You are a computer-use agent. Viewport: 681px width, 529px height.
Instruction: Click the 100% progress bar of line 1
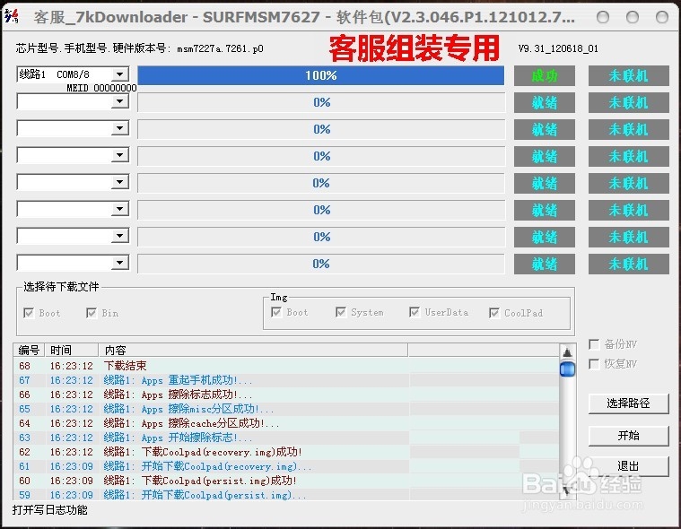tap(321, 75)
